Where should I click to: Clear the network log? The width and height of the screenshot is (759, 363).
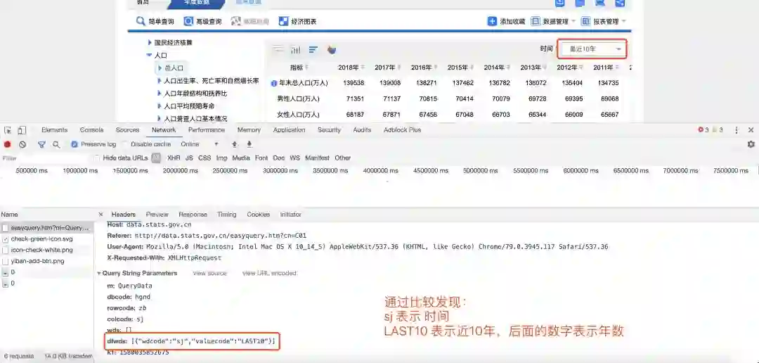22,144
